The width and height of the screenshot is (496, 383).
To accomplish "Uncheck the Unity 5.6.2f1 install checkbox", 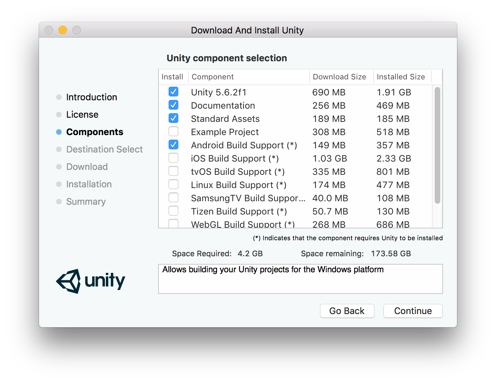I will 173,92.
